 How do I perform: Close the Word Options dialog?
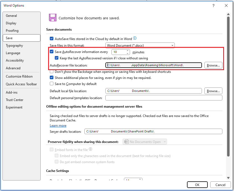point(226,6)
